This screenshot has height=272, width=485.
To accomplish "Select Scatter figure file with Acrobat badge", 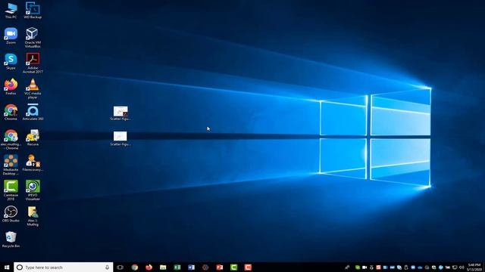I will point(120,113).
